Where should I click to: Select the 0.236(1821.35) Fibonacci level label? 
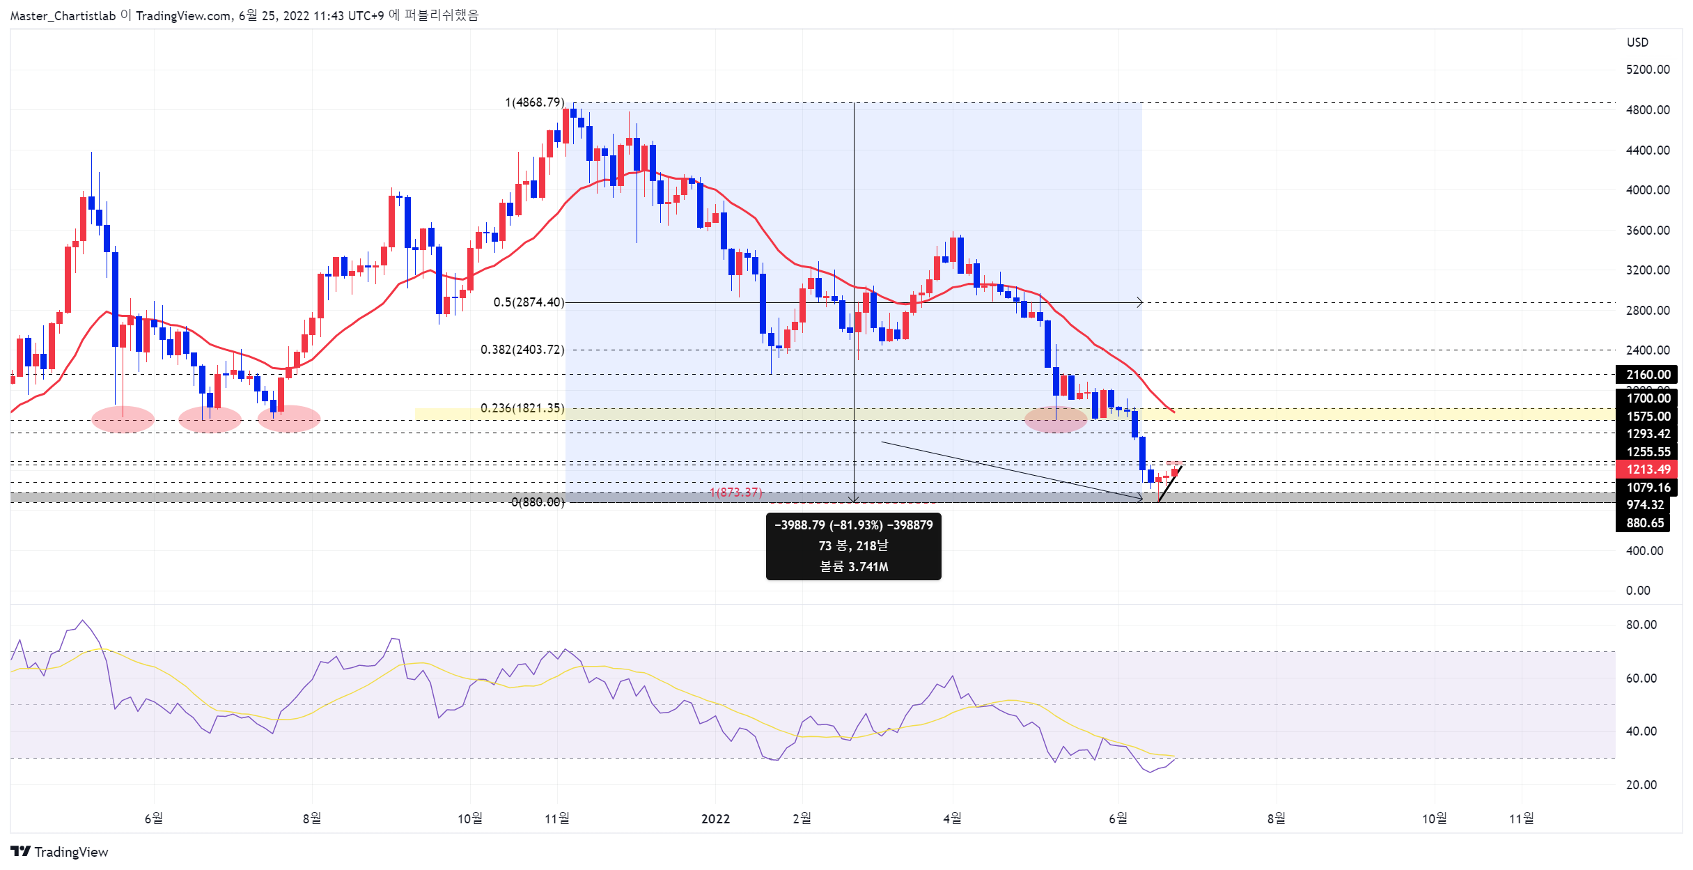(x=522, y=408)
